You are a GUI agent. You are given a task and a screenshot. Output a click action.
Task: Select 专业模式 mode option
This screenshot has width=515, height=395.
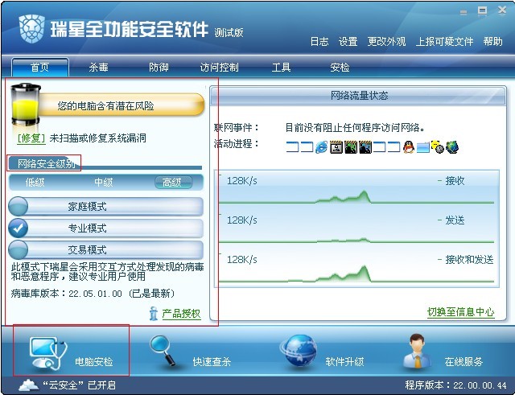pos(105,228)
